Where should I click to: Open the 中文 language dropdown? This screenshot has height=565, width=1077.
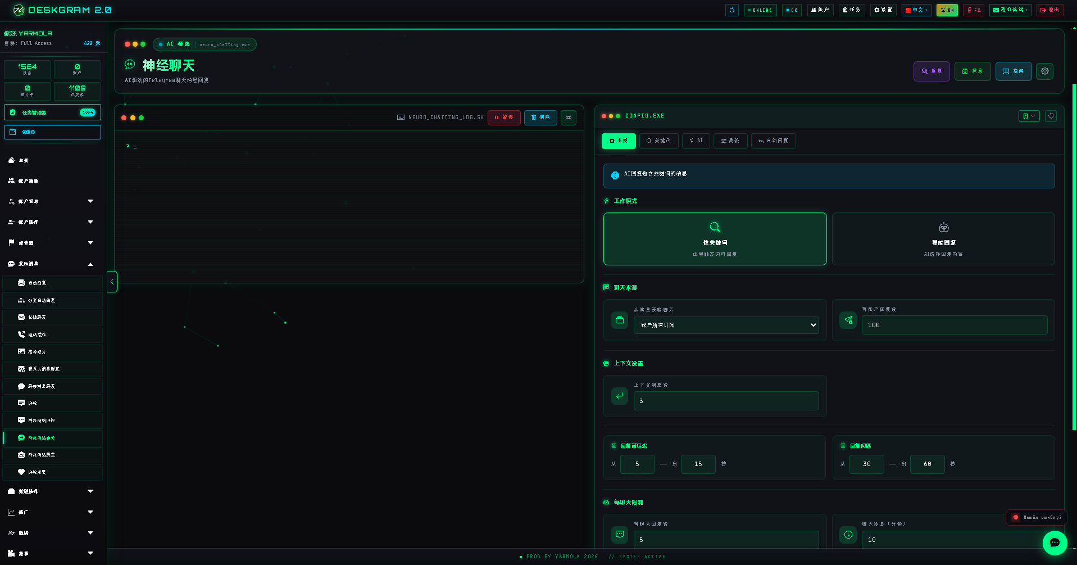(x=916, y=10)
